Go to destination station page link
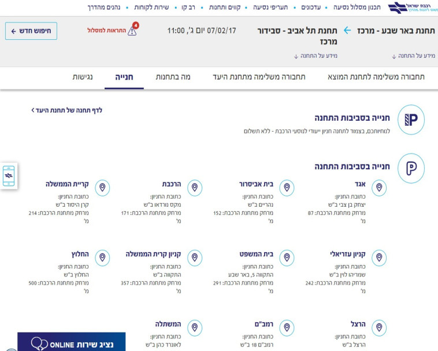 (x=67, y=110)
